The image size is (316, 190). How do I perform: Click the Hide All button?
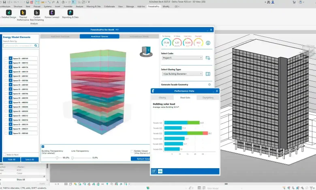tap(11, 159)
